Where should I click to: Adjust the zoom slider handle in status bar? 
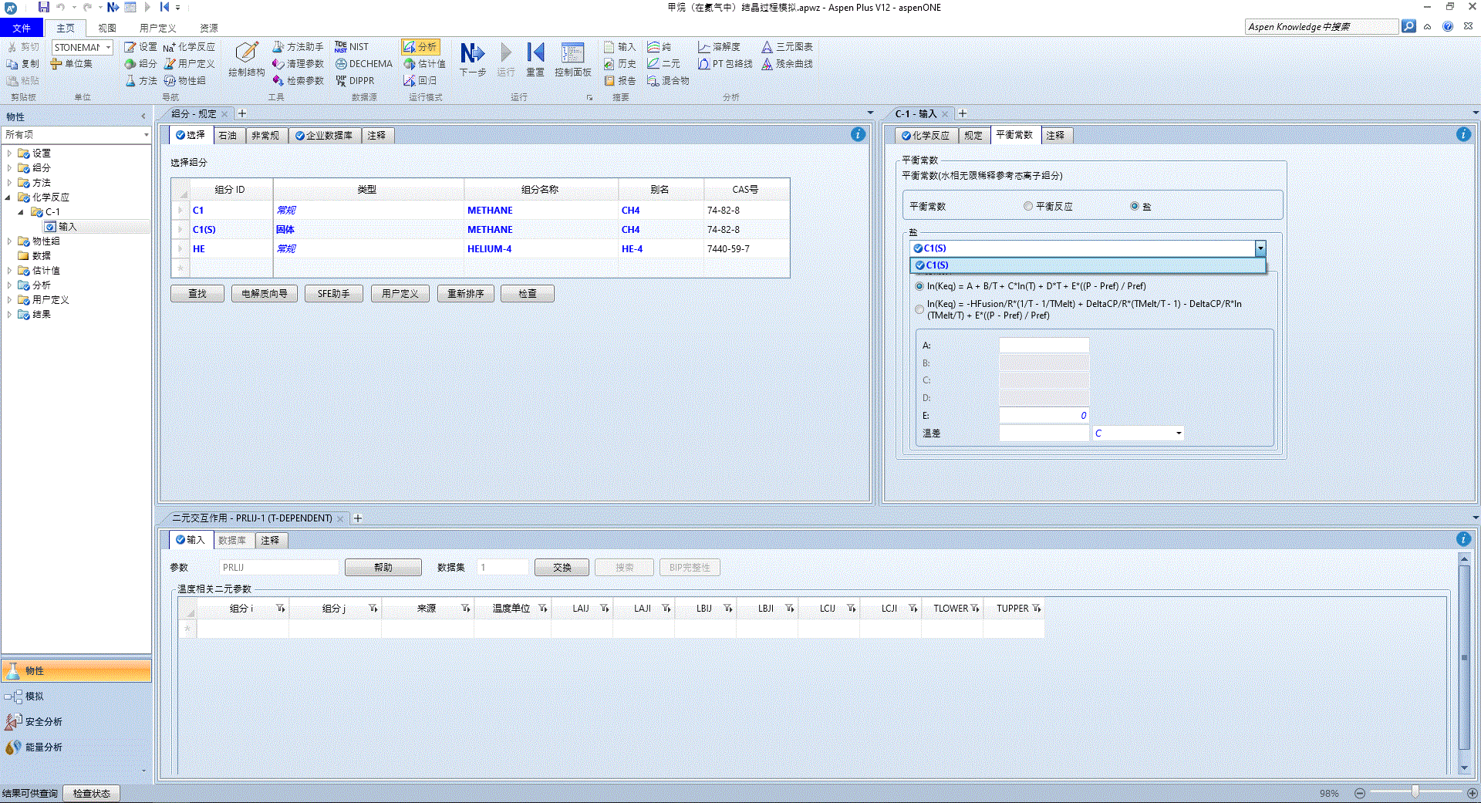[1415, 792]
